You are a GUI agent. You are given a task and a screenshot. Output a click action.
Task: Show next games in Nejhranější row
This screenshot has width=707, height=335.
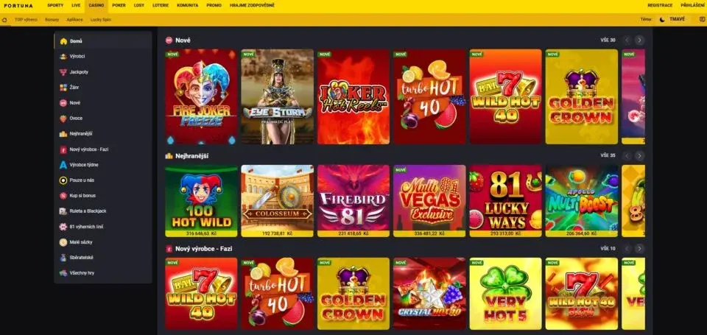pos(639,156)
